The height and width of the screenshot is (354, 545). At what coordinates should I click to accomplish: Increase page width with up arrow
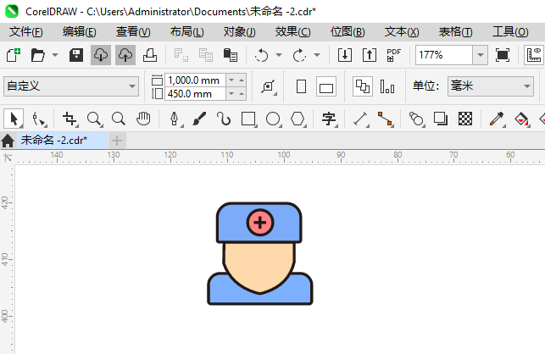pyautogui.click(x=242, y=80)
